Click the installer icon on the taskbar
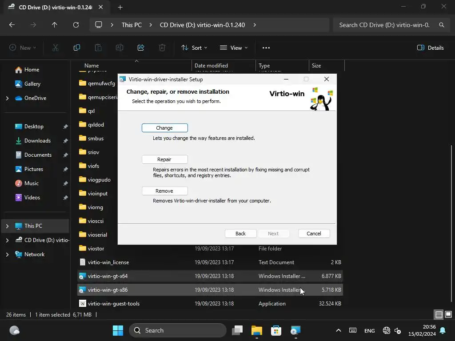Screen dimensions: 455x341 coord(295,330)
